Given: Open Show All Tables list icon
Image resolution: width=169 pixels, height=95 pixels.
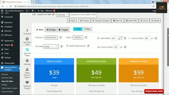Looking at the screenshot, I should coord(27,50).
